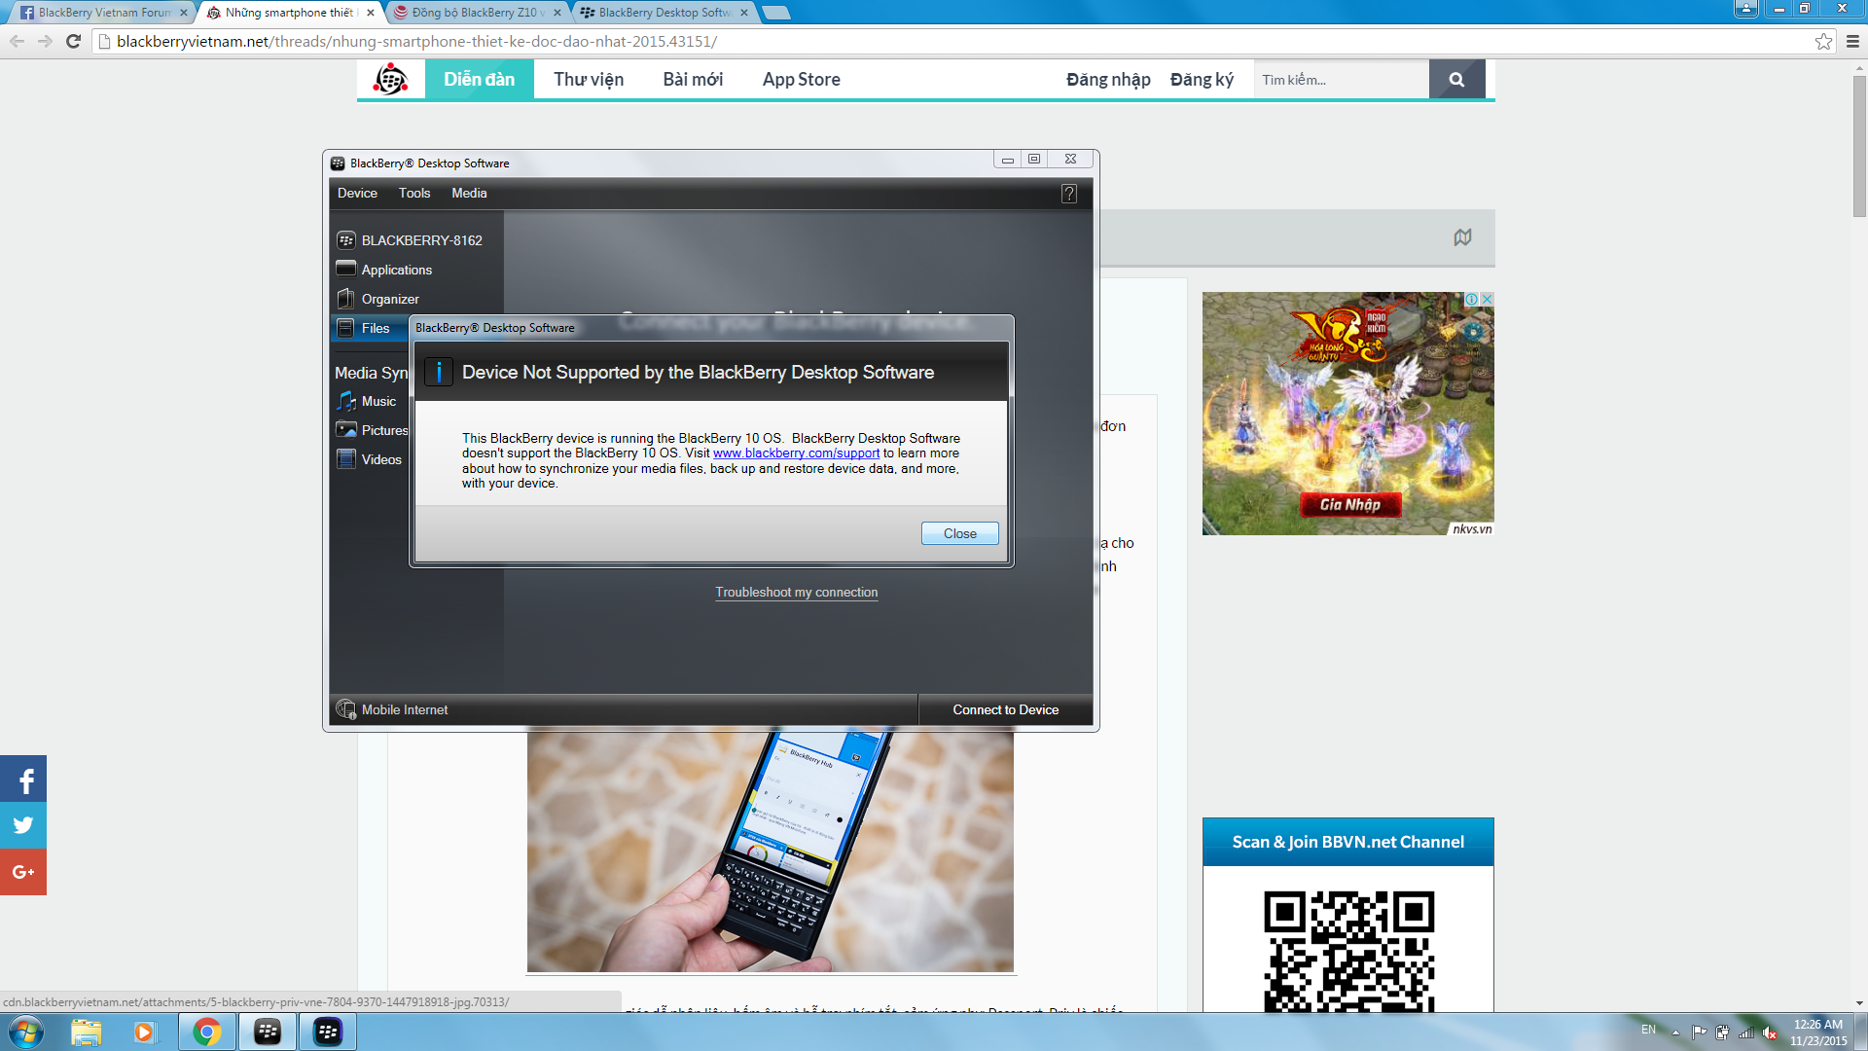Screen dimensions: 1868x1051
Task: Click the page vertical scrollbar
Action: click(1859, 146)
